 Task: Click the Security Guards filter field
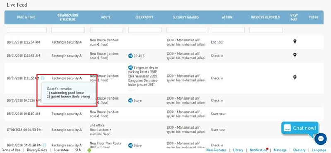tap(186, 30)
